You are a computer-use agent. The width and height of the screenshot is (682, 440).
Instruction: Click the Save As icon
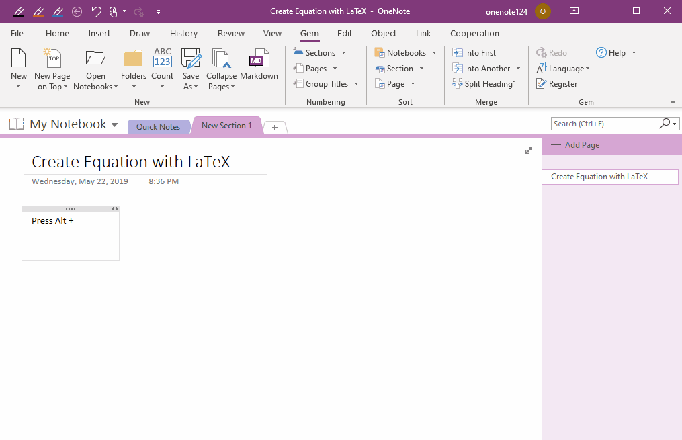191,58
